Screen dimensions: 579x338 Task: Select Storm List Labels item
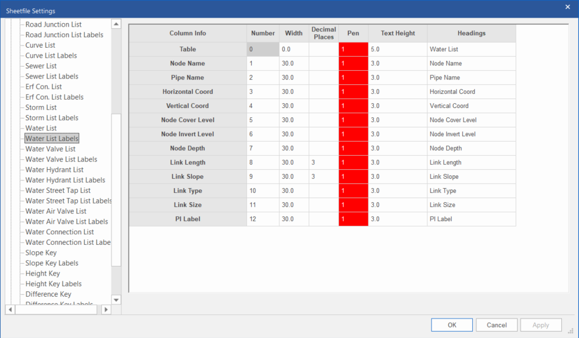coord(52,118)
